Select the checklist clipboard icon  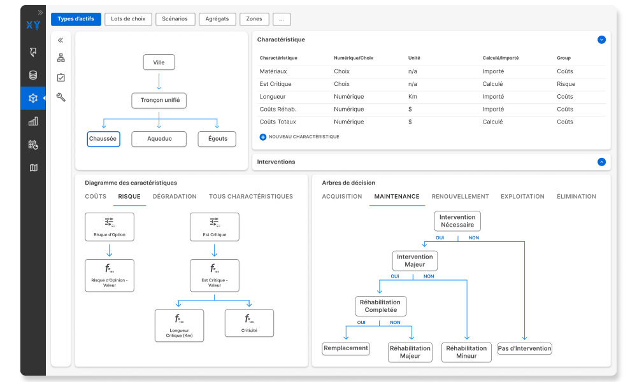61,78
